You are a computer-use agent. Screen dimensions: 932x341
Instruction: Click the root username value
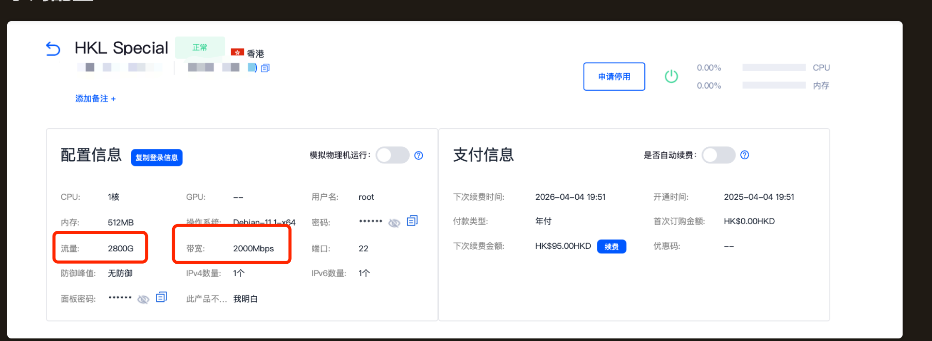coord(366,197)
